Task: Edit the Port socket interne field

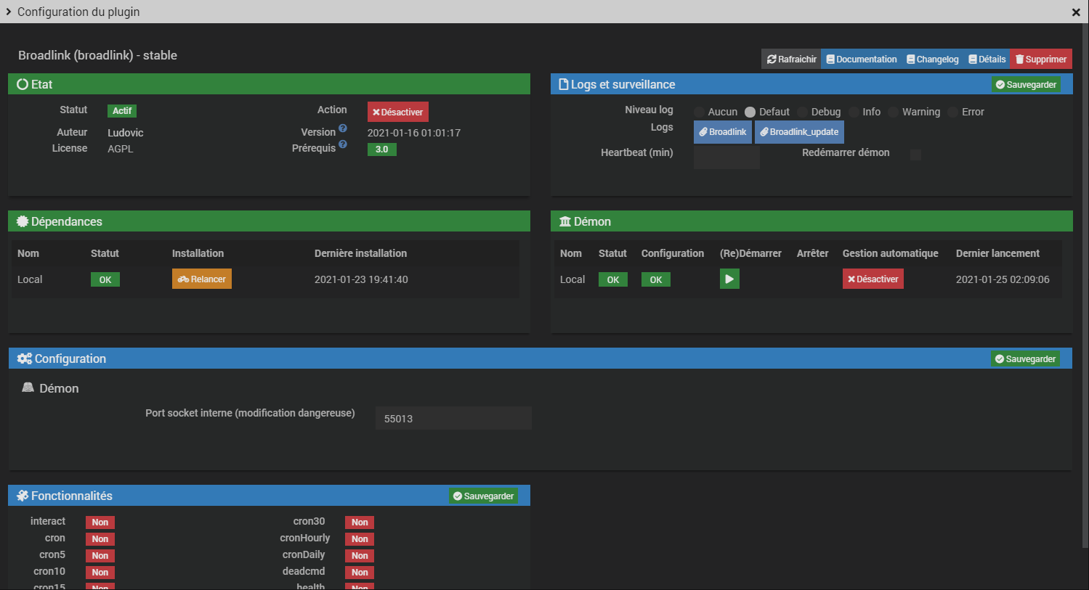Action: click(453, 418)
